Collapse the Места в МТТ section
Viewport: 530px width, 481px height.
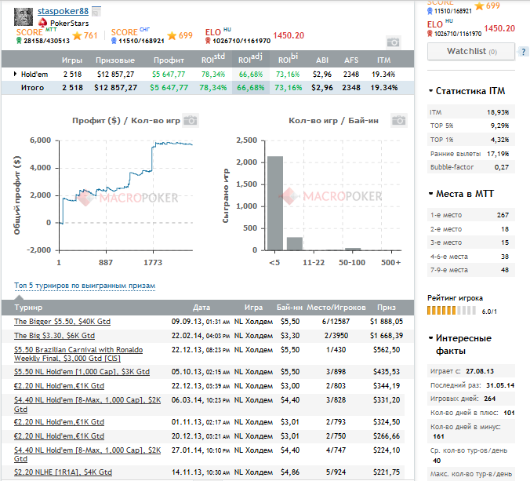click(x=430, y=193)
